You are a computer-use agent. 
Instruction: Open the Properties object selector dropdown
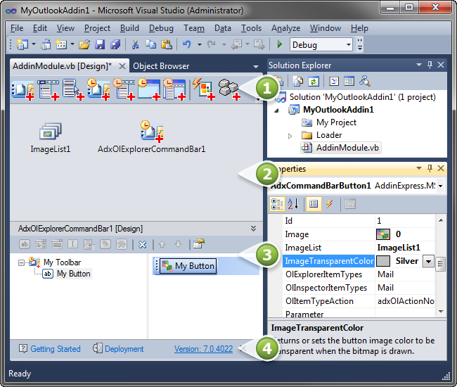click(x=441, y=186)
